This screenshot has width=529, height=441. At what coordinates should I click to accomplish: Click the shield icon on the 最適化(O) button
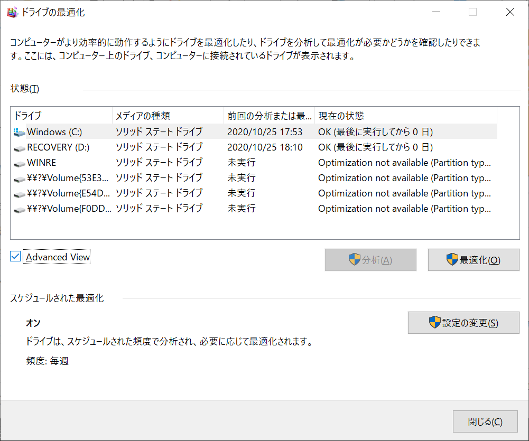click(452, 259)
